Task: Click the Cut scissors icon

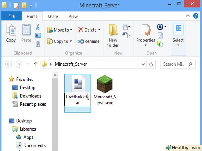Action: pos(38,27)
